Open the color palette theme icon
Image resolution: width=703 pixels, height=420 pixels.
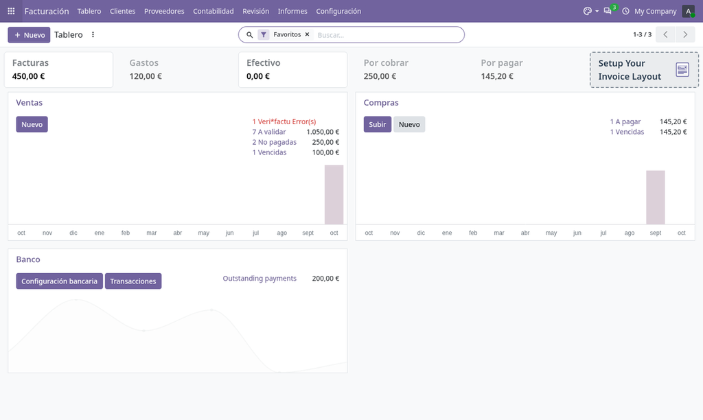(588, 11)
